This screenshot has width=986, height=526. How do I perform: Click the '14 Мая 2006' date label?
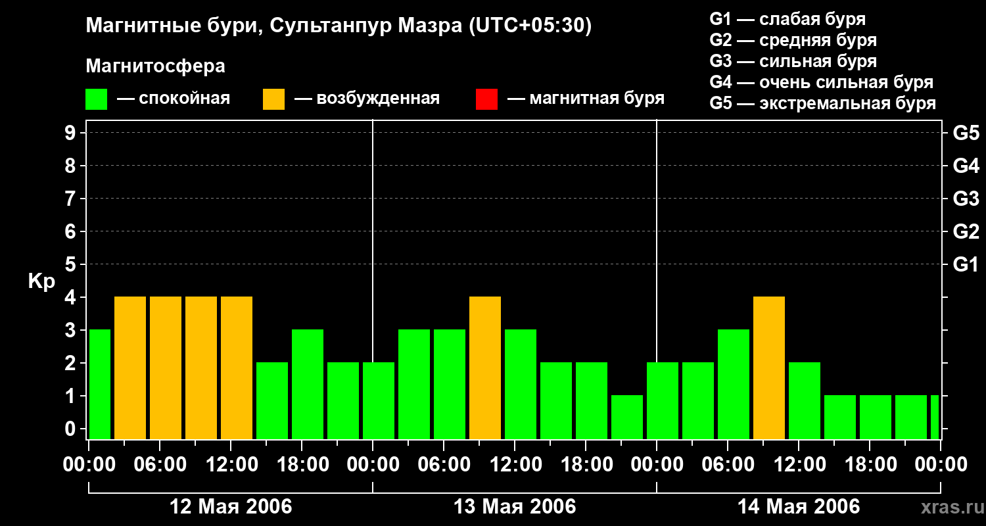click(799, 507)
